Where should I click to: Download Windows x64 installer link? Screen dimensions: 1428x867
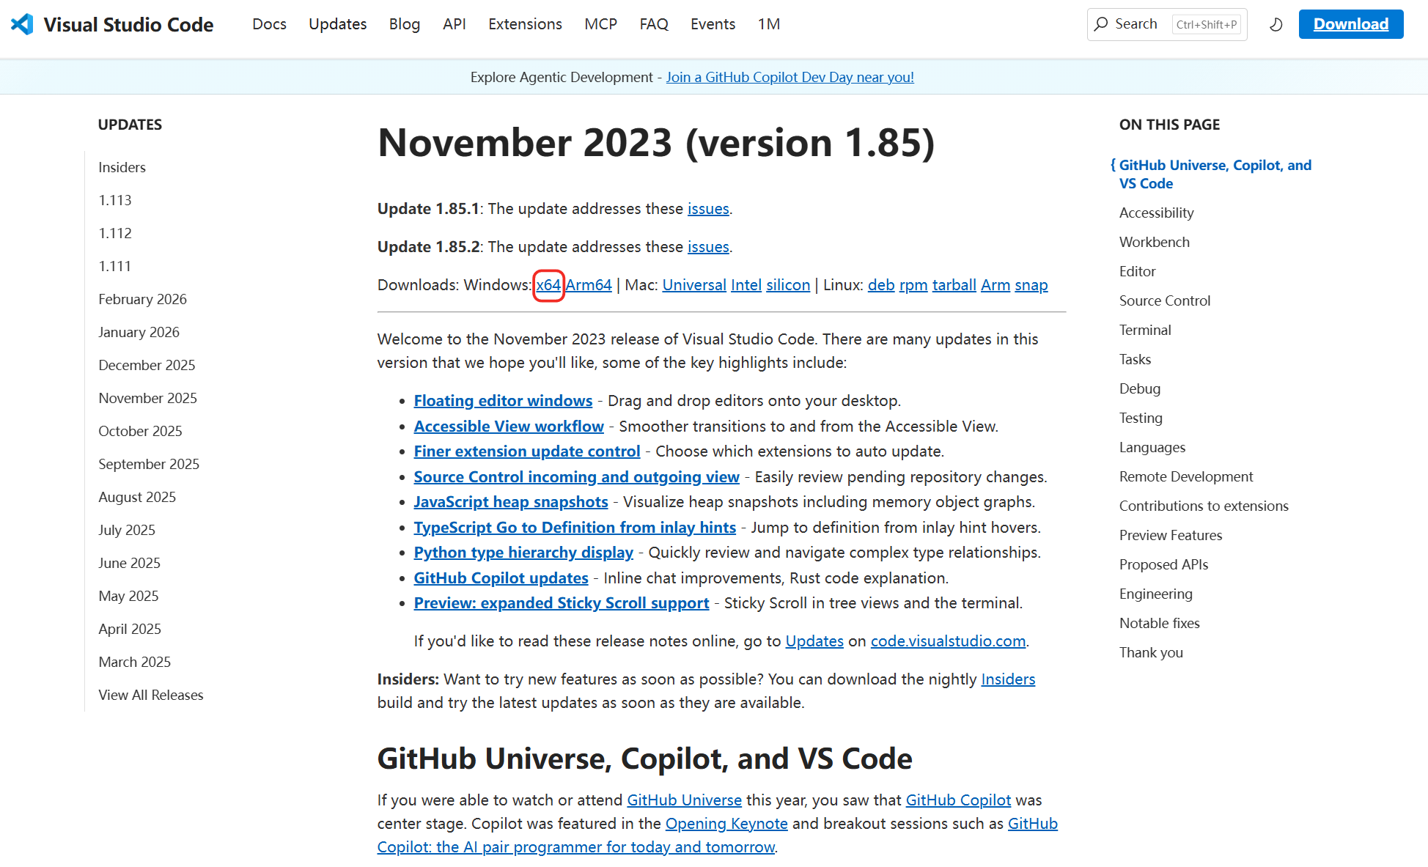point(548,285)
